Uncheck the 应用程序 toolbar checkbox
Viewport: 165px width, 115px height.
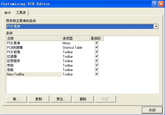(97, 61)
